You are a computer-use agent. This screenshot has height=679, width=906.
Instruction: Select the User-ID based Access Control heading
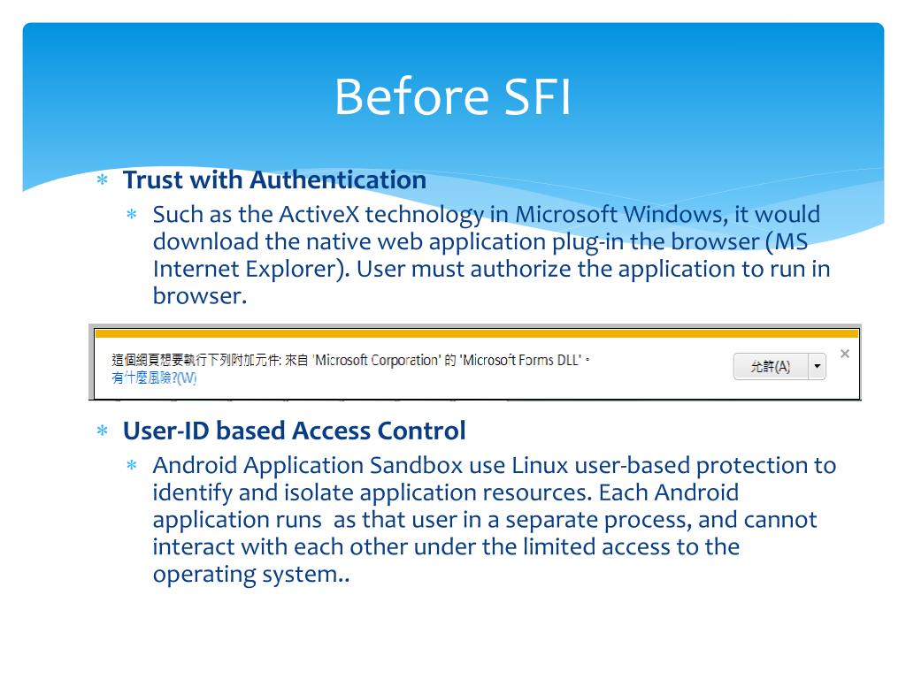pos(294,431)
